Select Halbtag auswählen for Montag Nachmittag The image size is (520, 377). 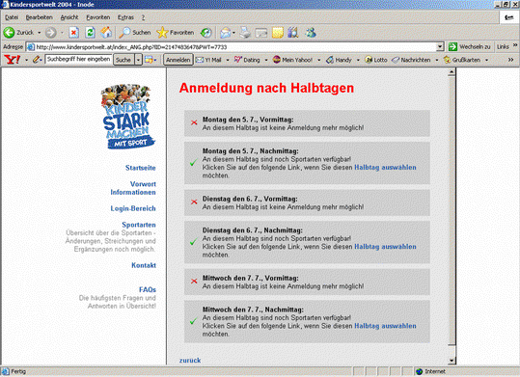(385, 168)
